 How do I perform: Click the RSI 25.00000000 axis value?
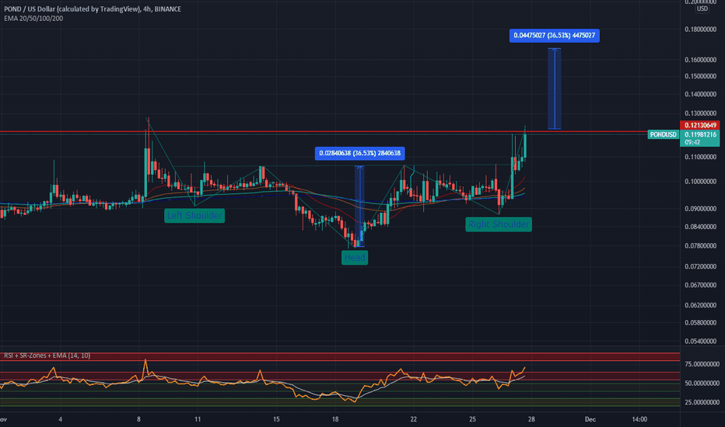click(x=702, y=402)
